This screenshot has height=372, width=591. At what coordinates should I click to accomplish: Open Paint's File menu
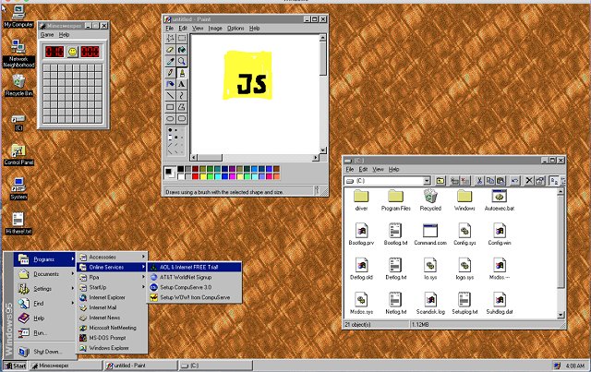170,29
